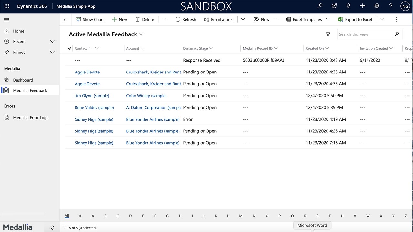Click the Delete command
The image size is (413, 232).
(x=145, y=19)
